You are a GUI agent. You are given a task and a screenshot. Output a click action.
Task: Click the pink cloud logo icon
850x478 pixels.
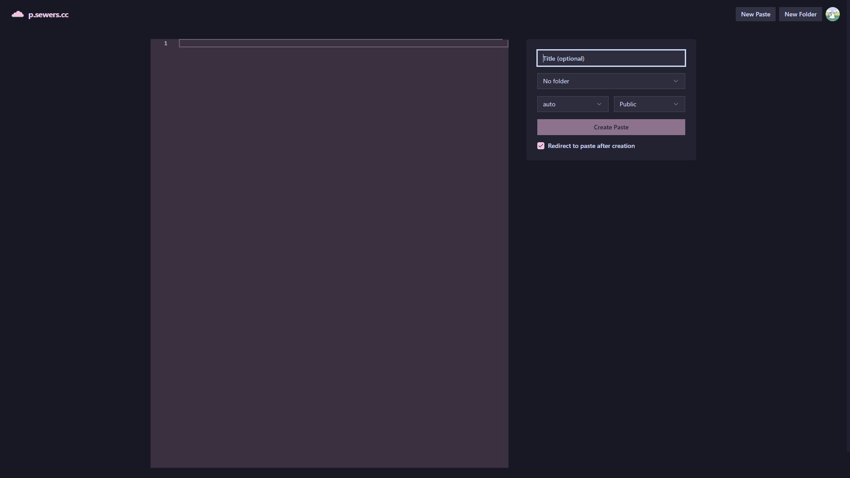[18, 15]
